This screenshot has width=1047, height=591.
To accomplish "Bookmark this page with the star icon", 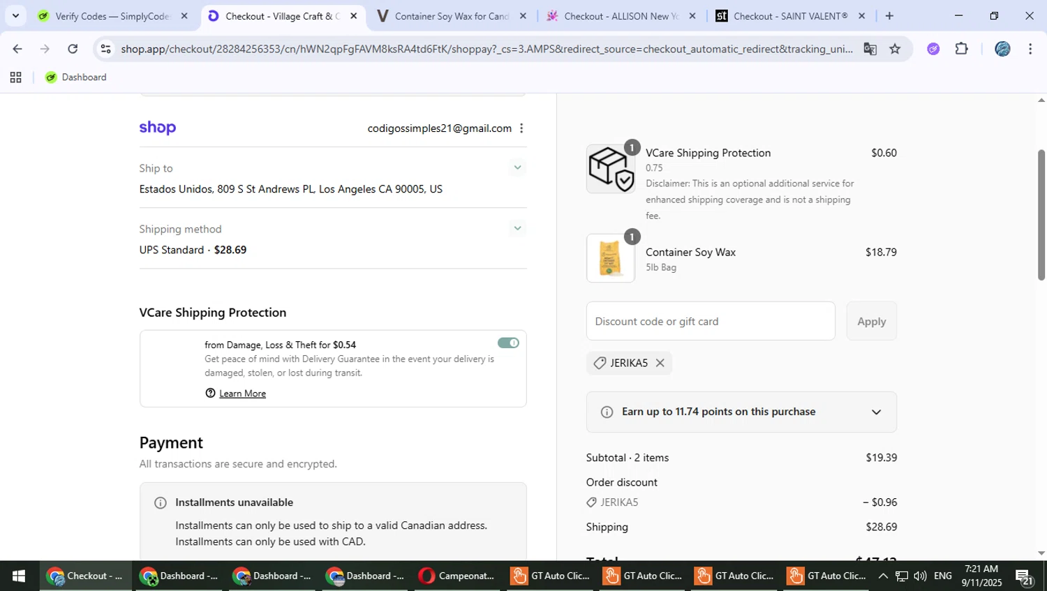I will click(x=895, y=49).
